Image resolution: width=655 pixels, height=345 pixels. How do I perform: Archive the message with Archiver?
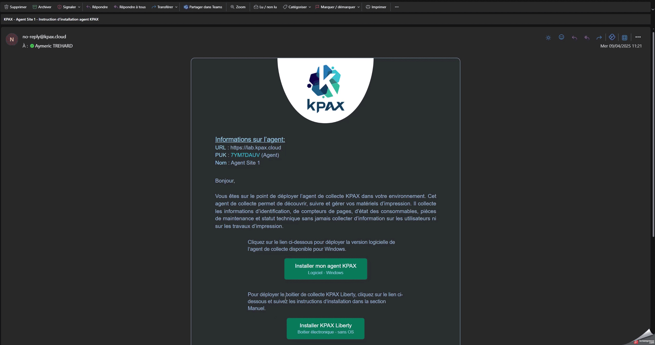point(42,7)
